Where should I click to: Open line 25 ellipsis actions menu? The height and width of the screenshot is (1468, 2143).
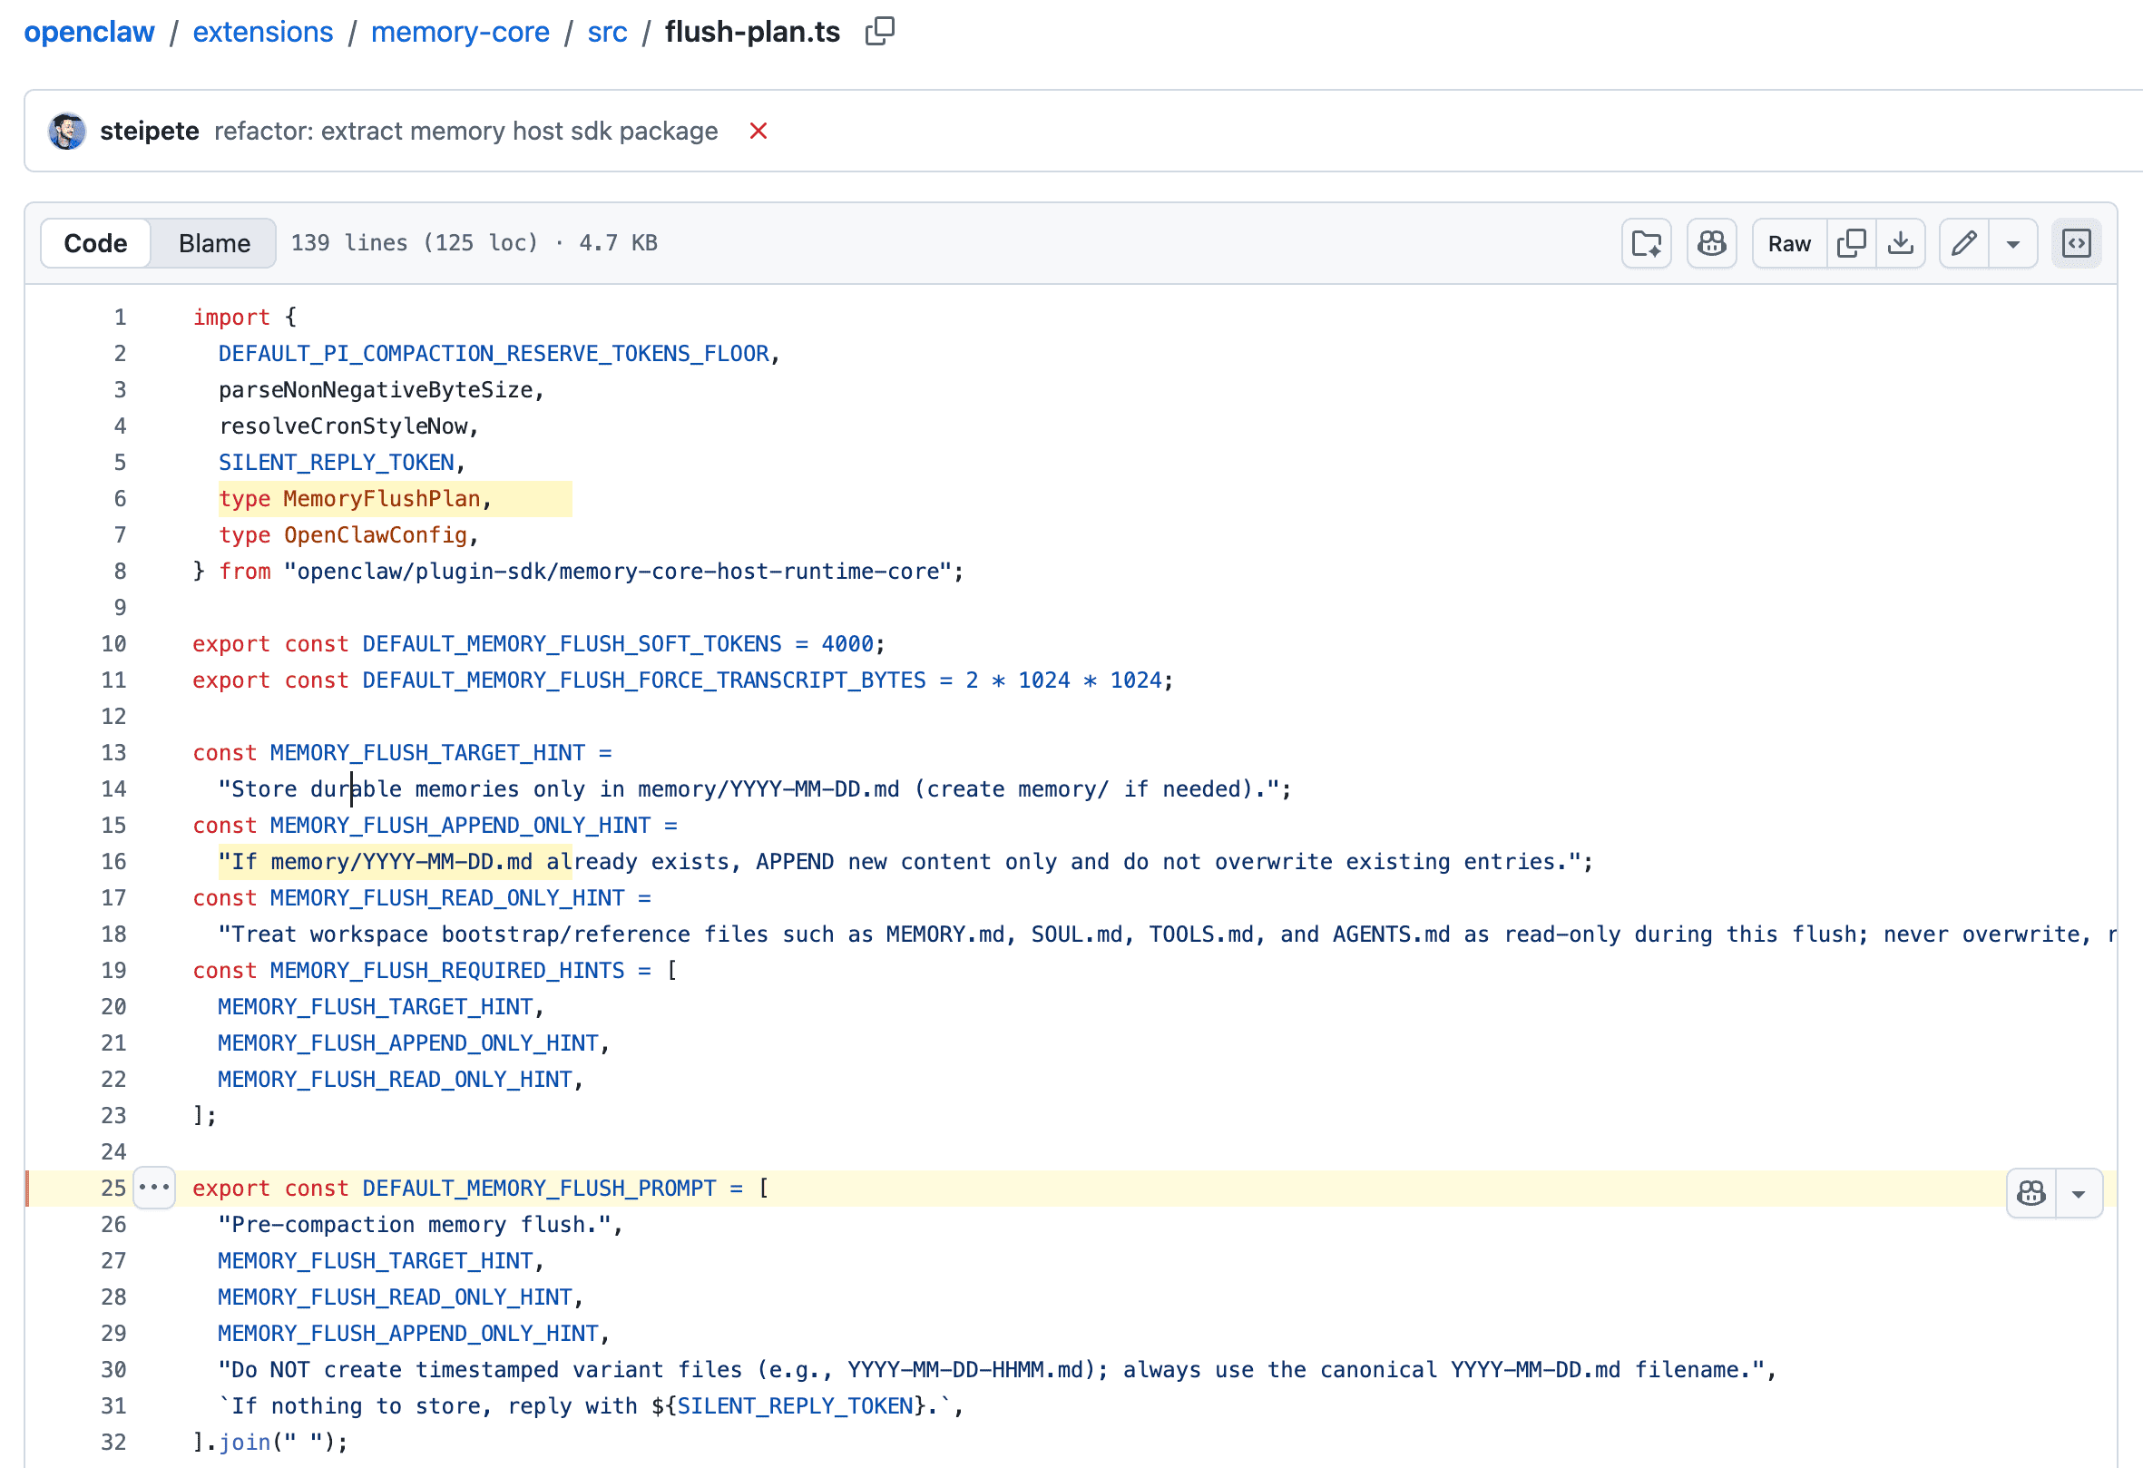click(154, 1188)
